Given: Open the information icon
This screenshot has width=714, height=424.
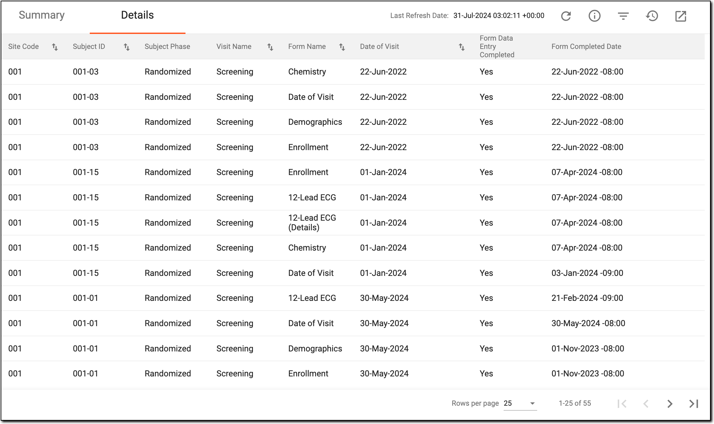Looking at the screenshot, I should pyautogui.click(x=594, y=16).
